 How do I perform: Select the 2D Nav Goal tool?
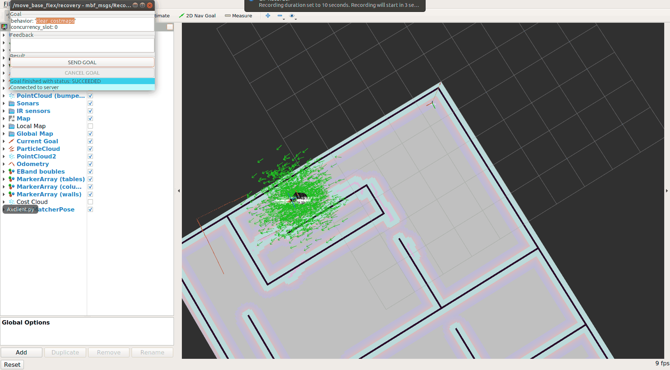point(197,16)
